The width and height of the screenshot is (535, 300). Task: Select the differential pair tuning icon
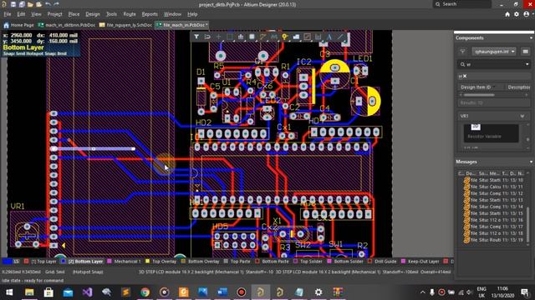(x=274, y=37)
